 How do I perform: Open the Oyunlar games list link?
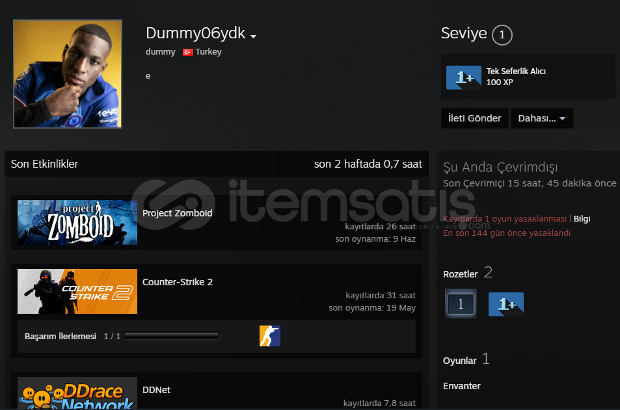[459, 361]
